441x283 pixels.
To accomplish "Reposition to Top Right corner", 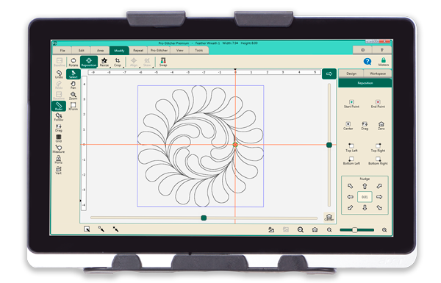I will [378, 148].
